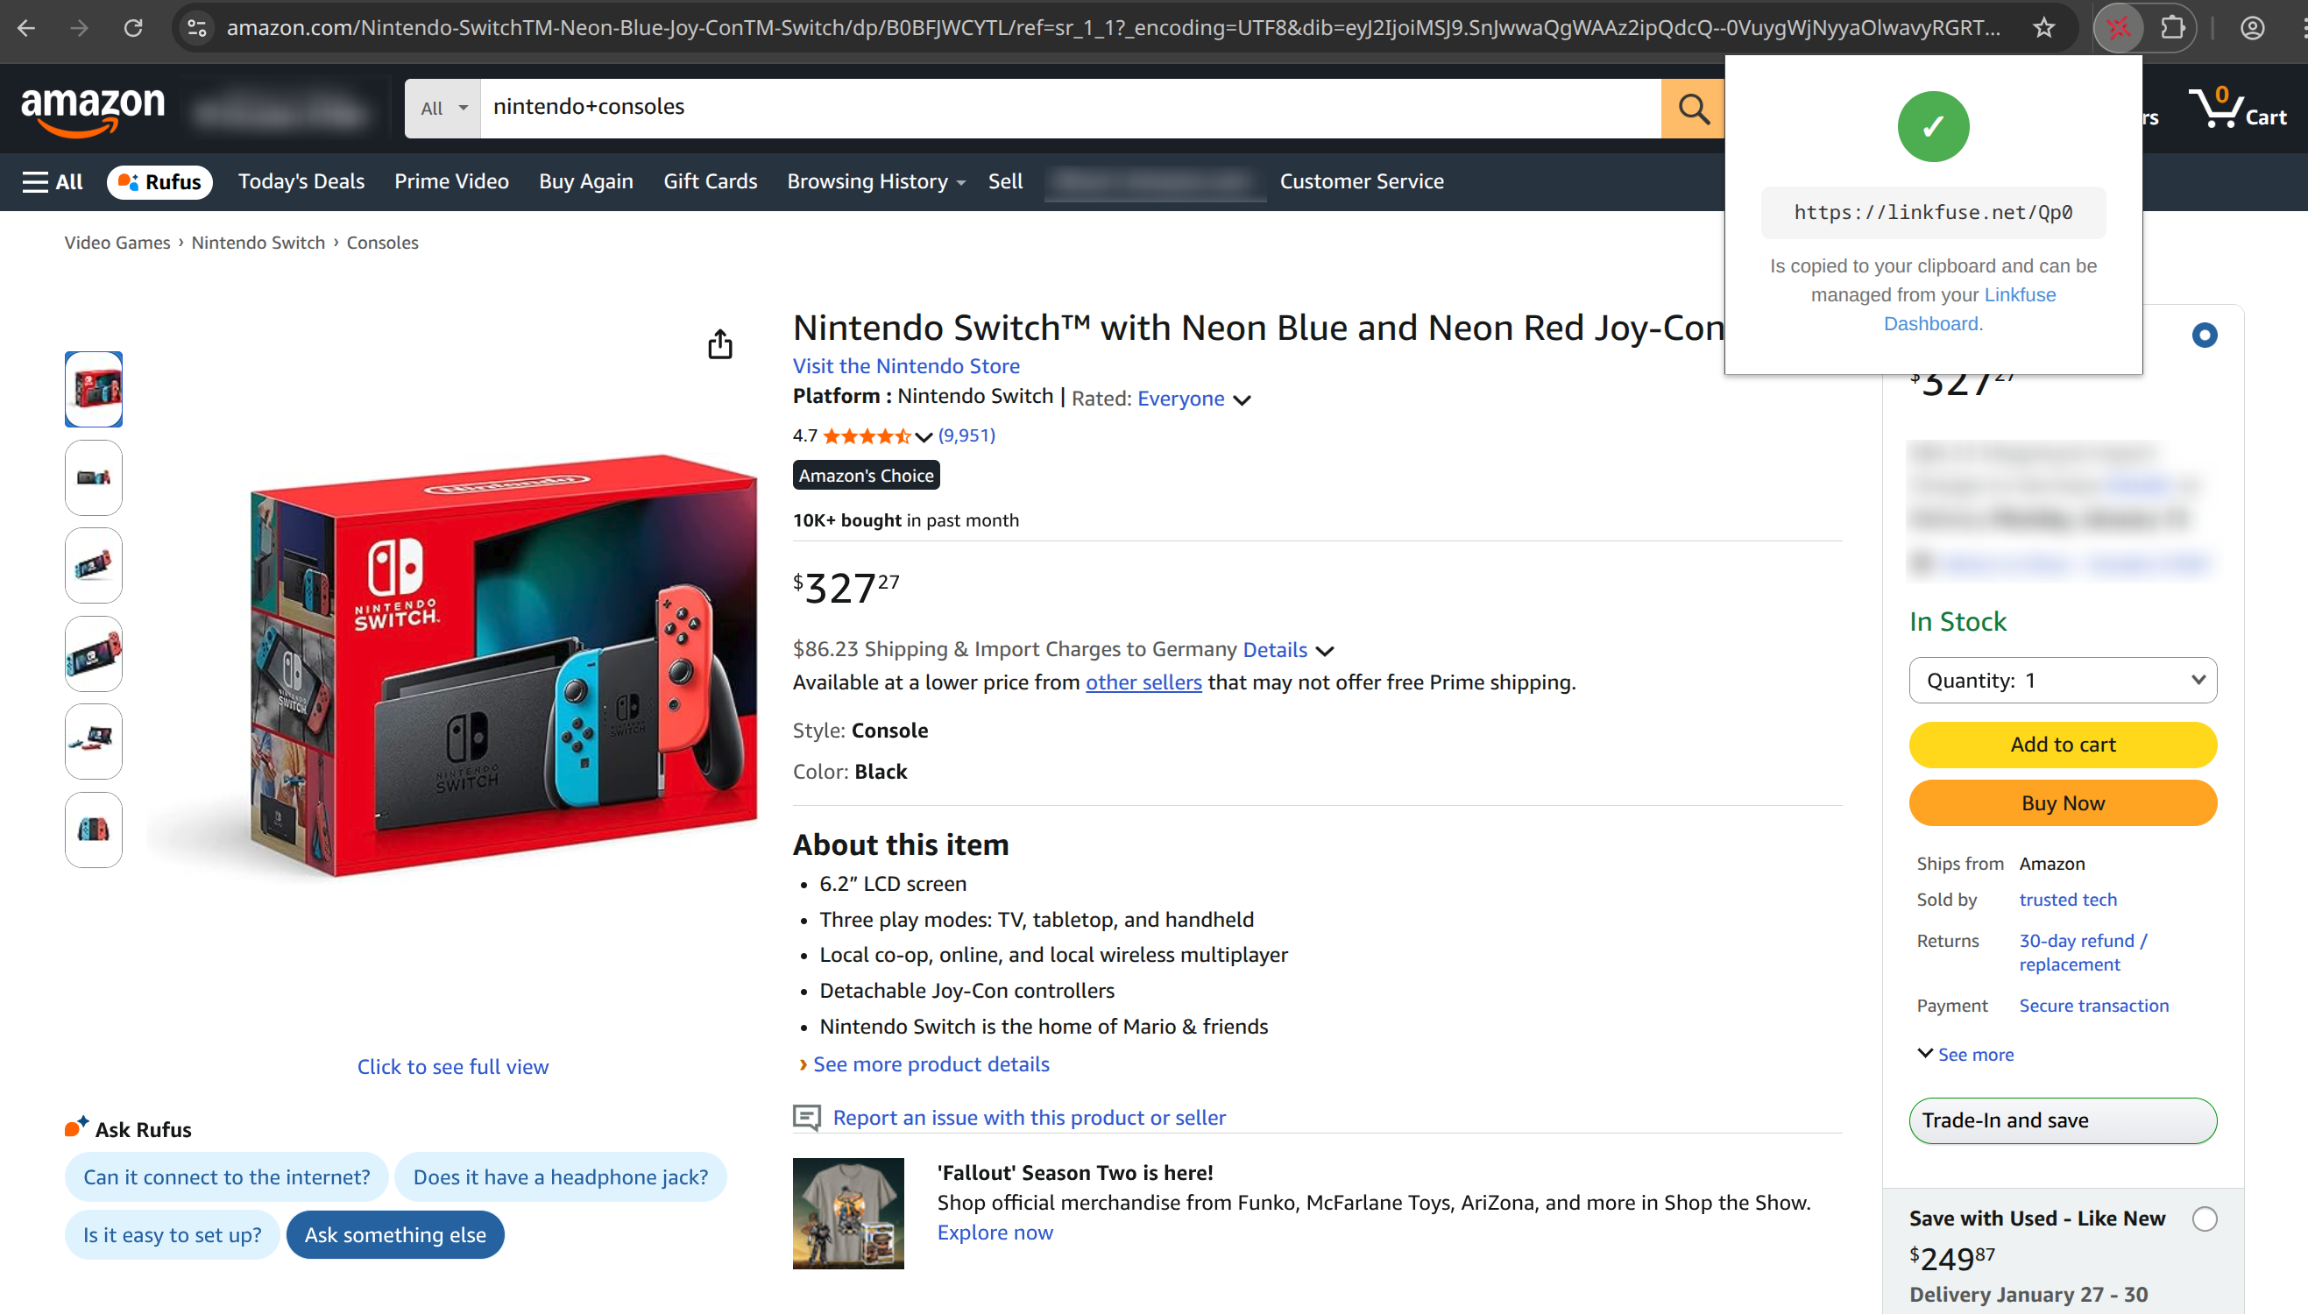Select the second product image thumbnail
Viewport: 2308px width, 1314px height.
pos(94,477)
